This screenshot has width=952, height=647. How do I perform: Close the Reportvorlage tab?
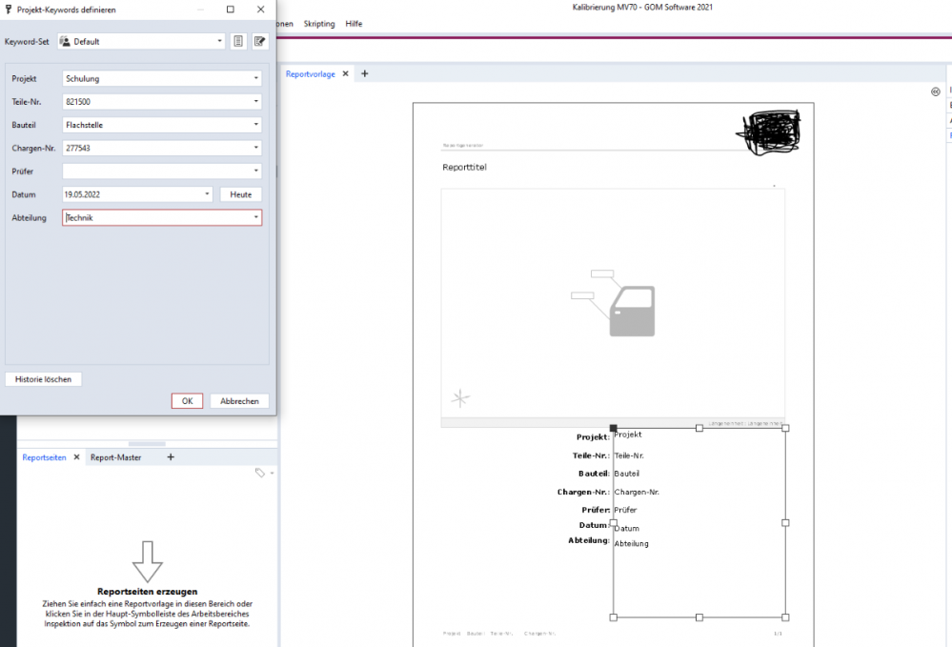click(346, 74)
